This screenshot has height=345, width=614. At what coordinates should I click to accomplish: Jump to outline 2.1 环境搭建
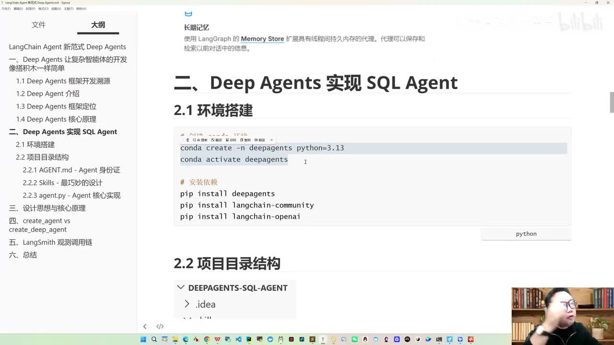click(x=35, y=145)
